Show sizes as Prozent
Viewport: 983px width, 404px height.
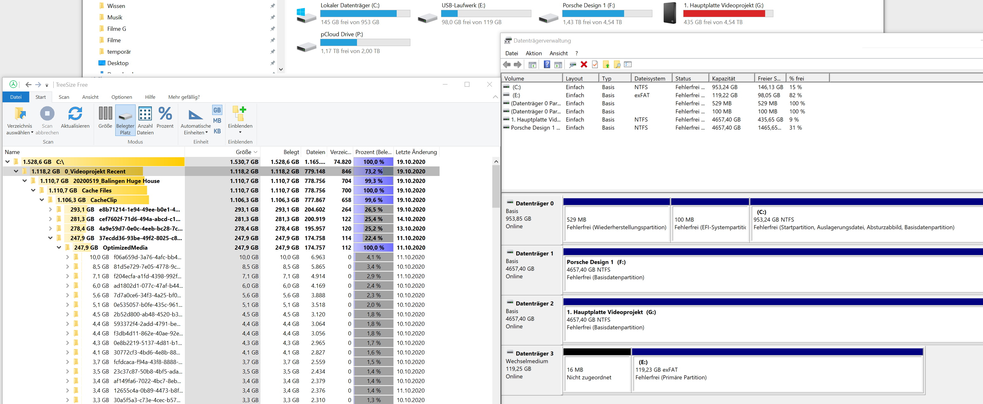(165, 114)
